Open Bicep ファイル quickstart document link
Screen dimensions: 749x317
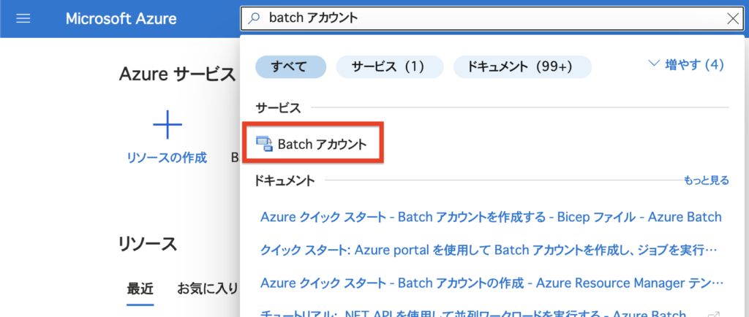click(x=491, y=218)
